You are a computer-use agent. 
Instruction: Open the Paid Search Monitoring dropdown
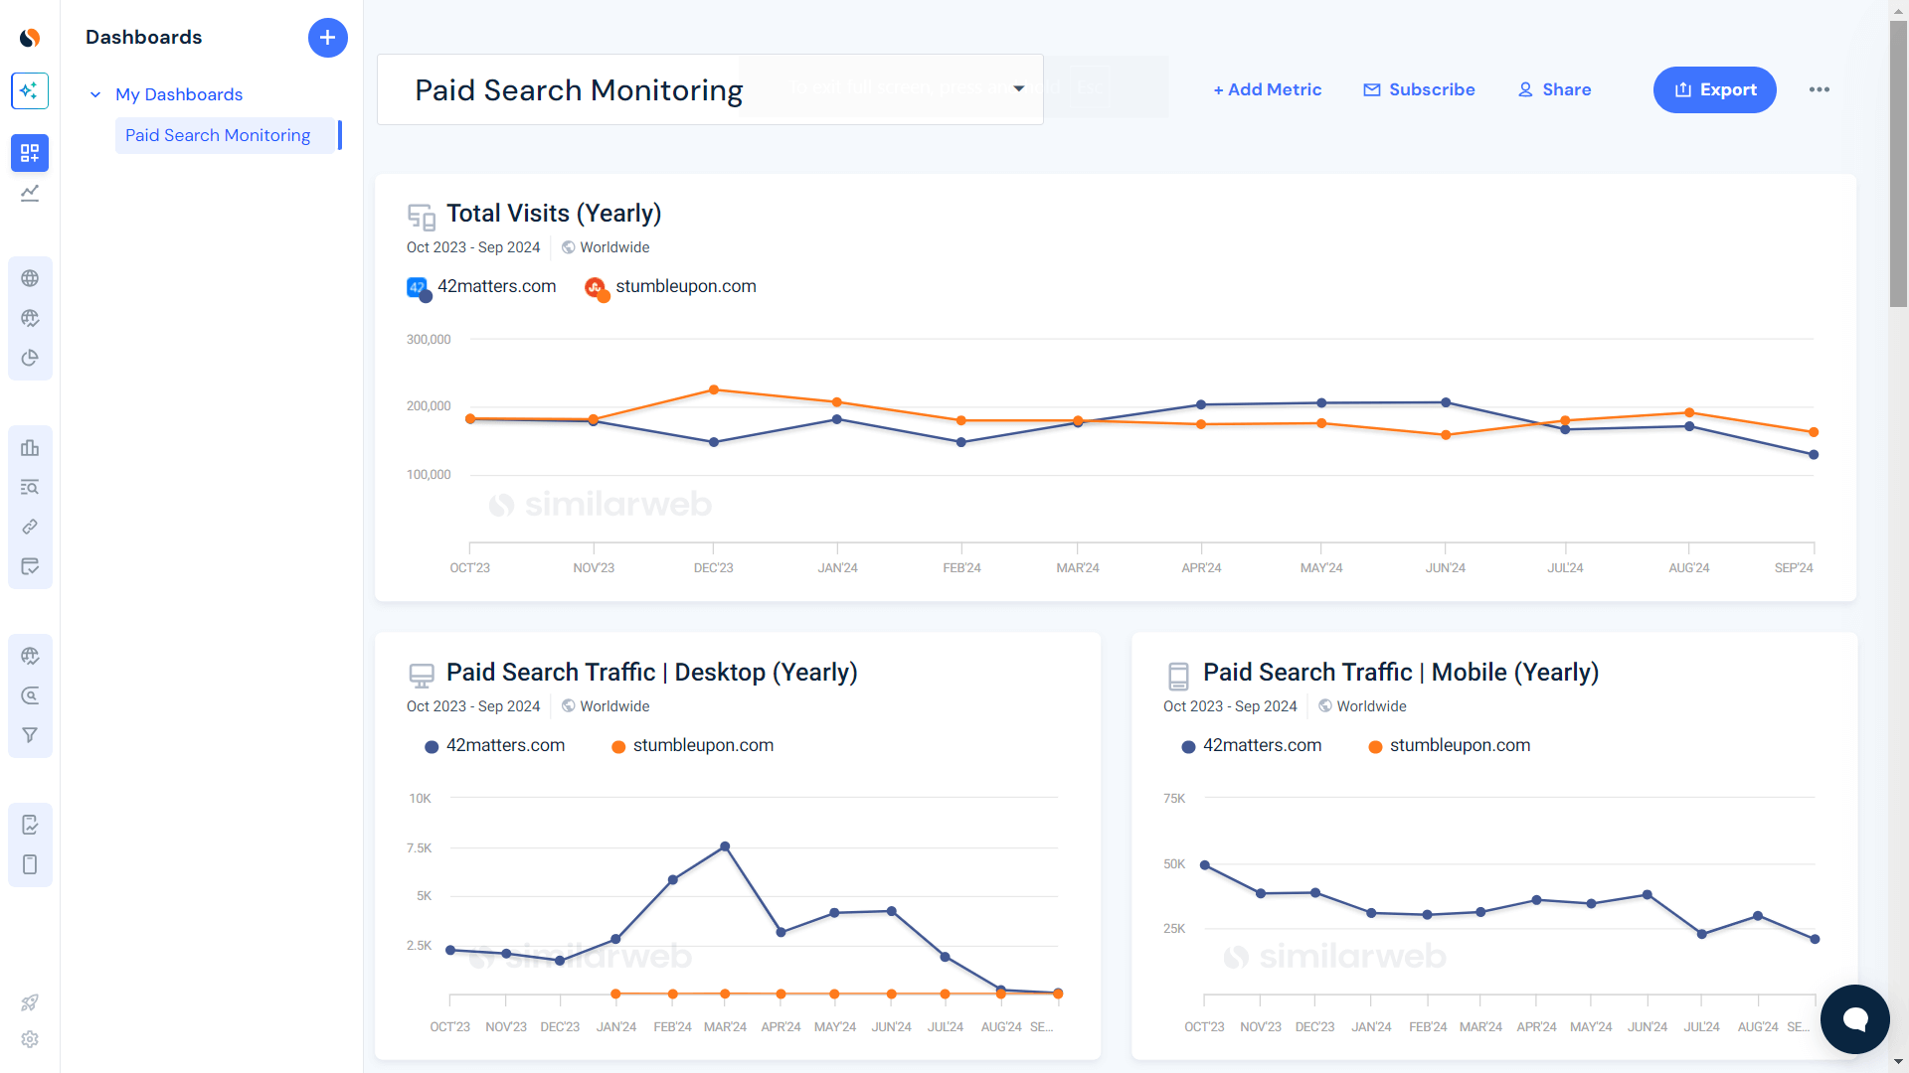click(x=1020, y=89)
